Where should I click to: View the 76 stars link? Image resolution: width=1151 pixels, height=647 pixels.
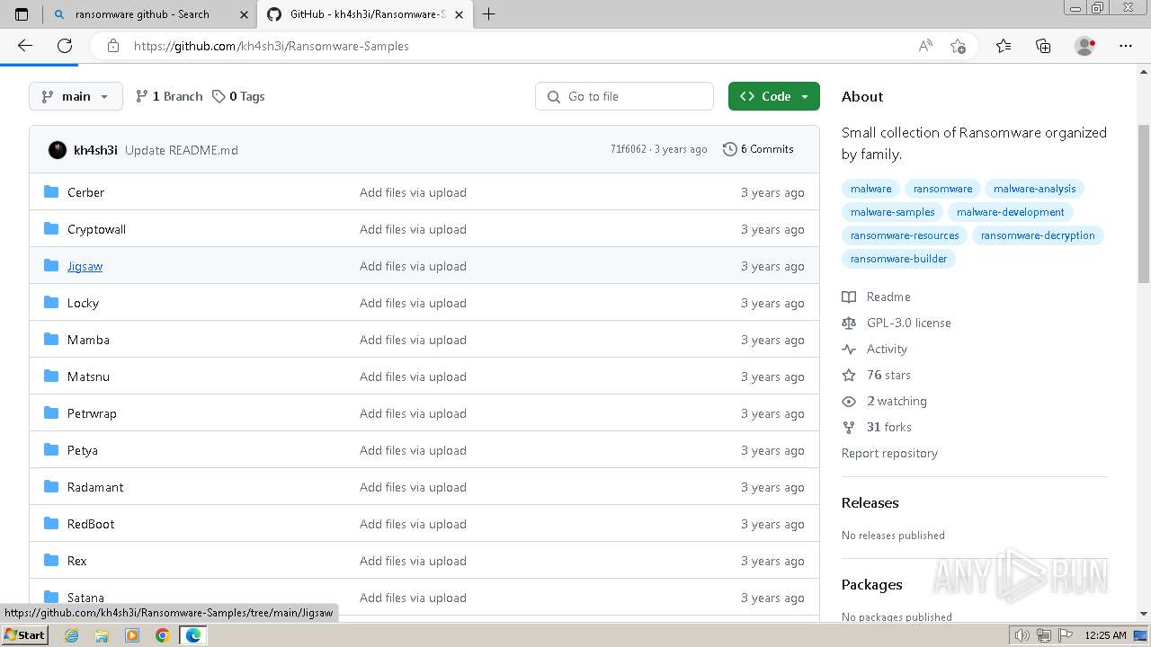point(877,375)
